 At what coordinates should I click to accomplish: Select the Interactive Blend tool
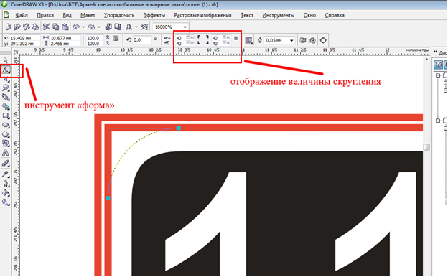6,164
